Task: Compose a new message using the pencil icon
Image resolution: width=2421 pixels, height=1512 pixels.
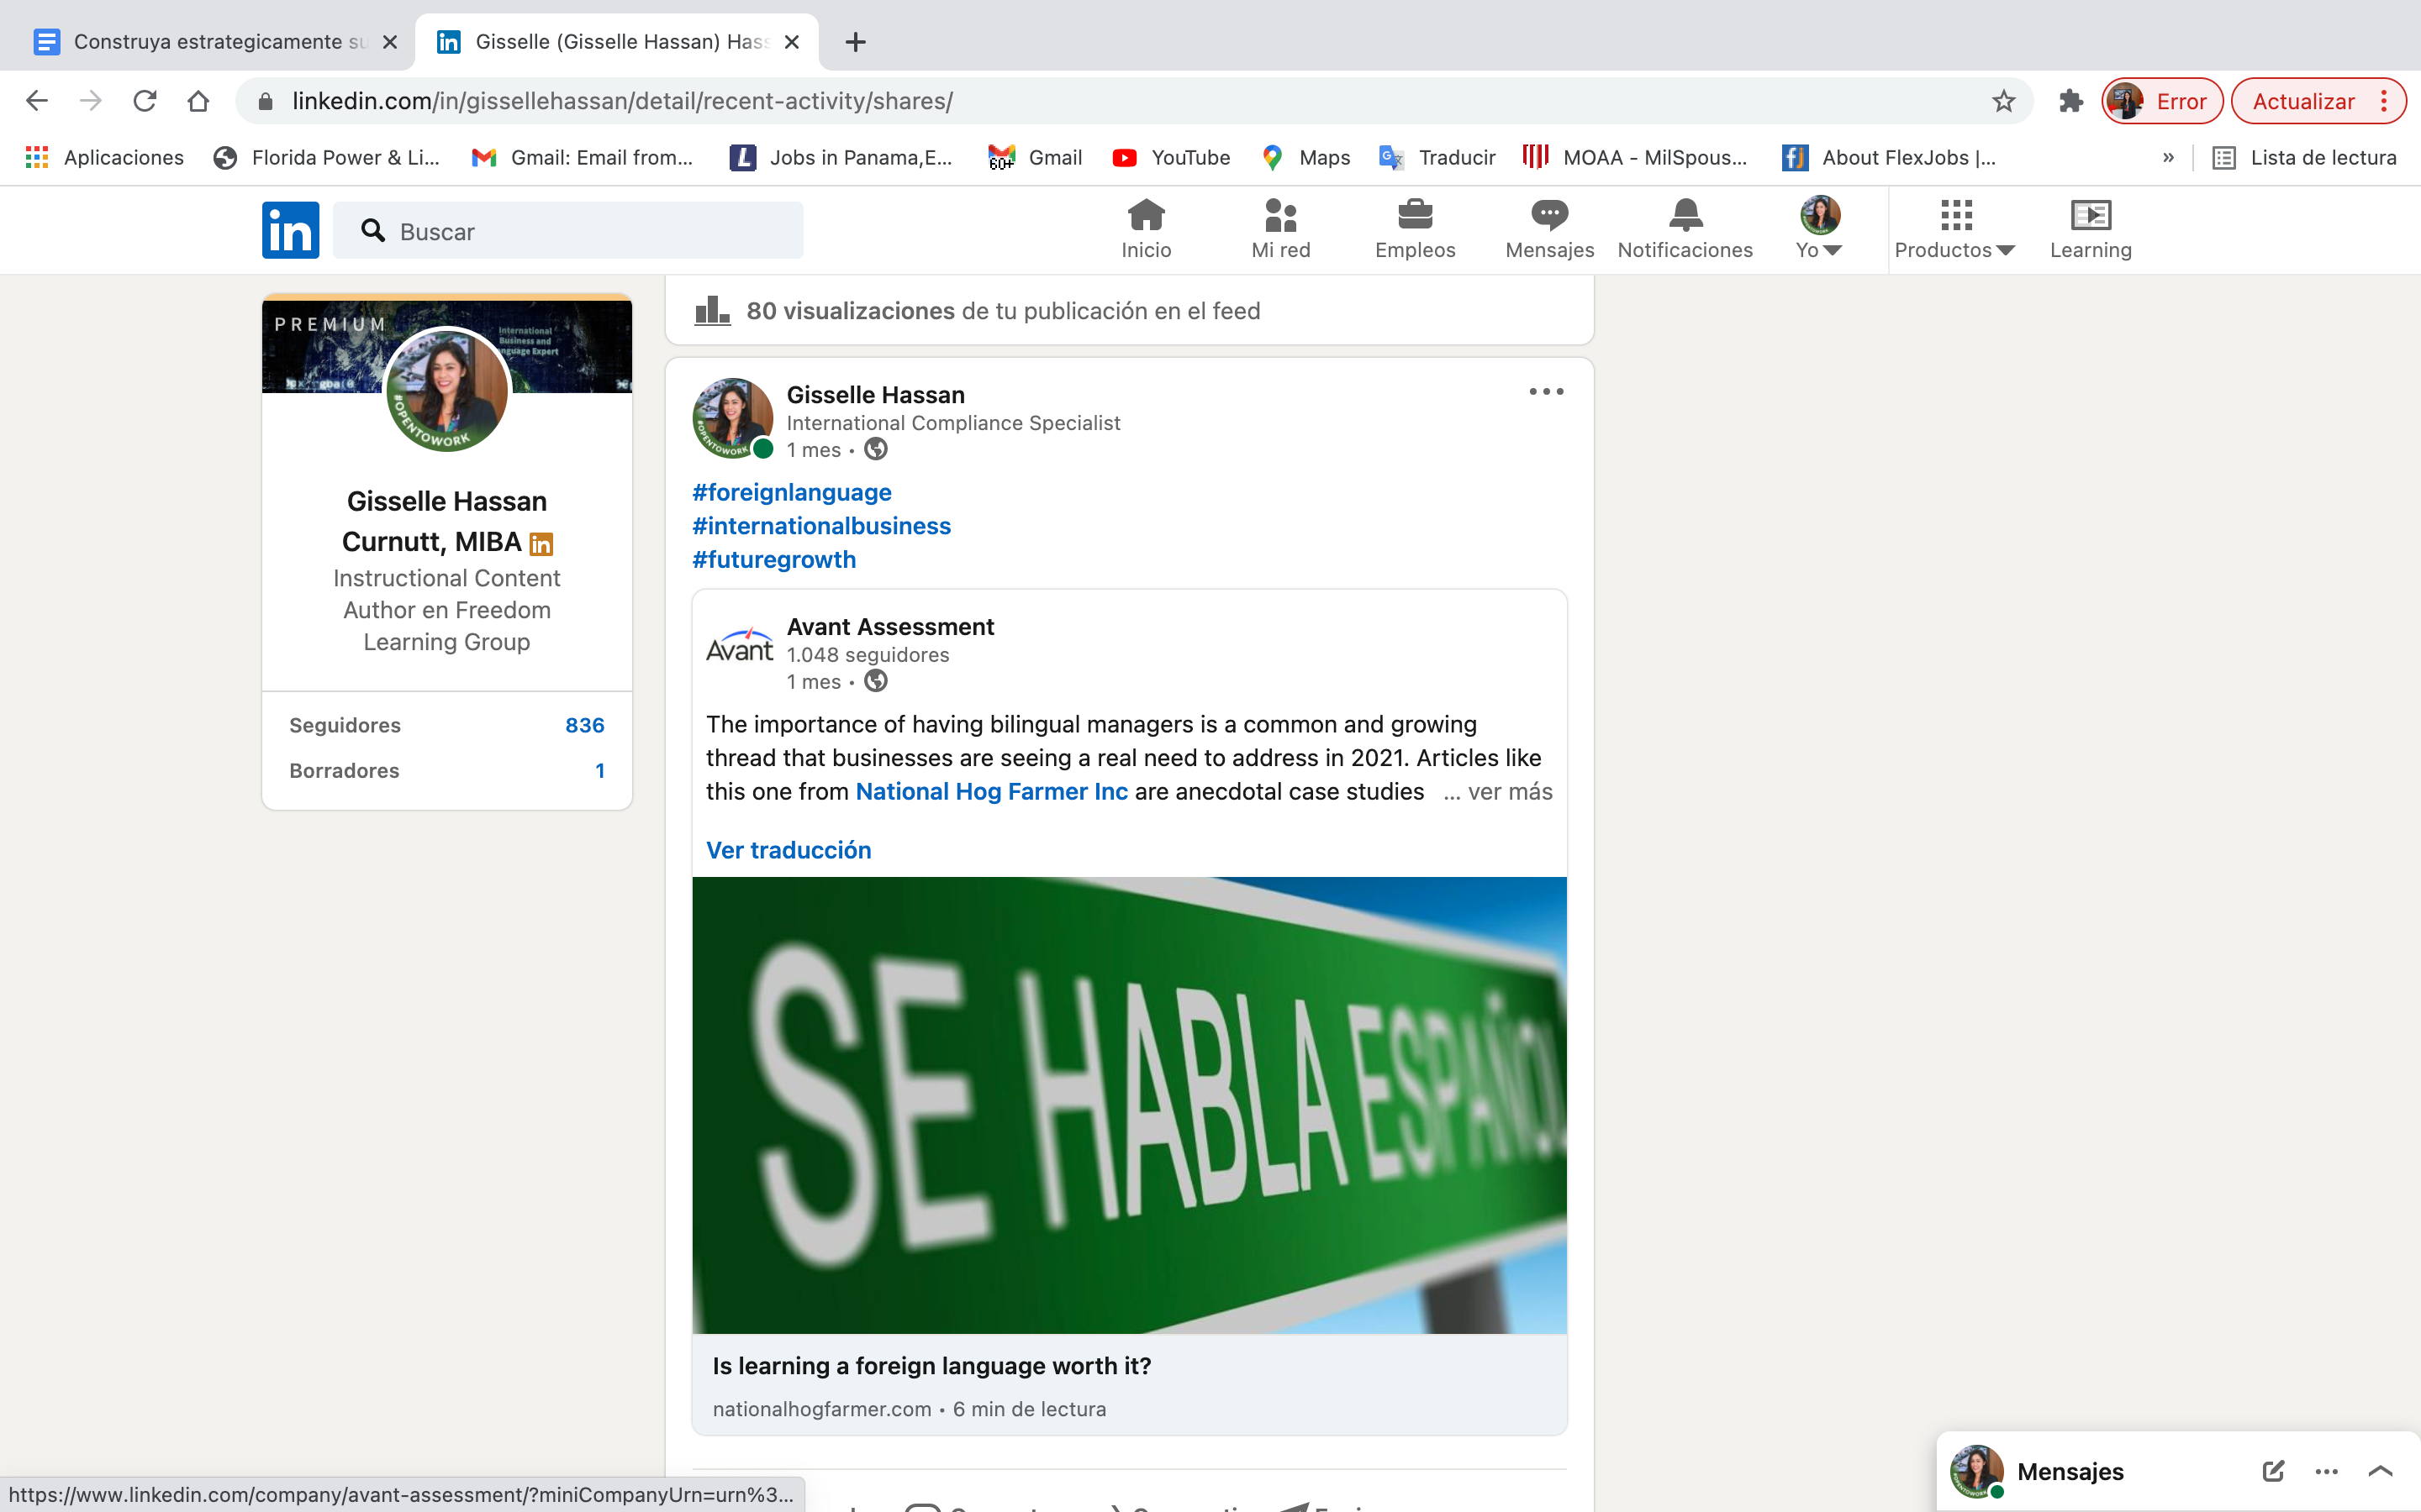Action: click(x=2272, y=1471)
